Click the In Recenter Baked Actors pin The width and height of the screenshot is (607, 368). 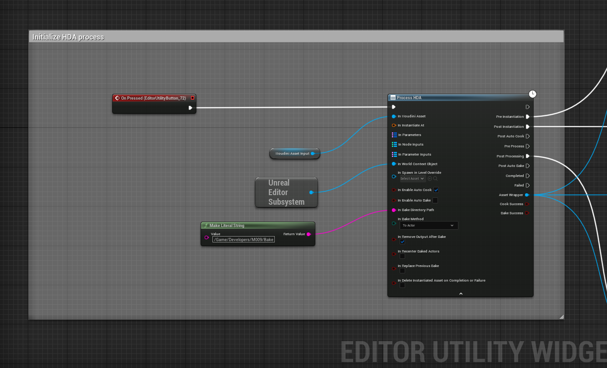point(394,254)
